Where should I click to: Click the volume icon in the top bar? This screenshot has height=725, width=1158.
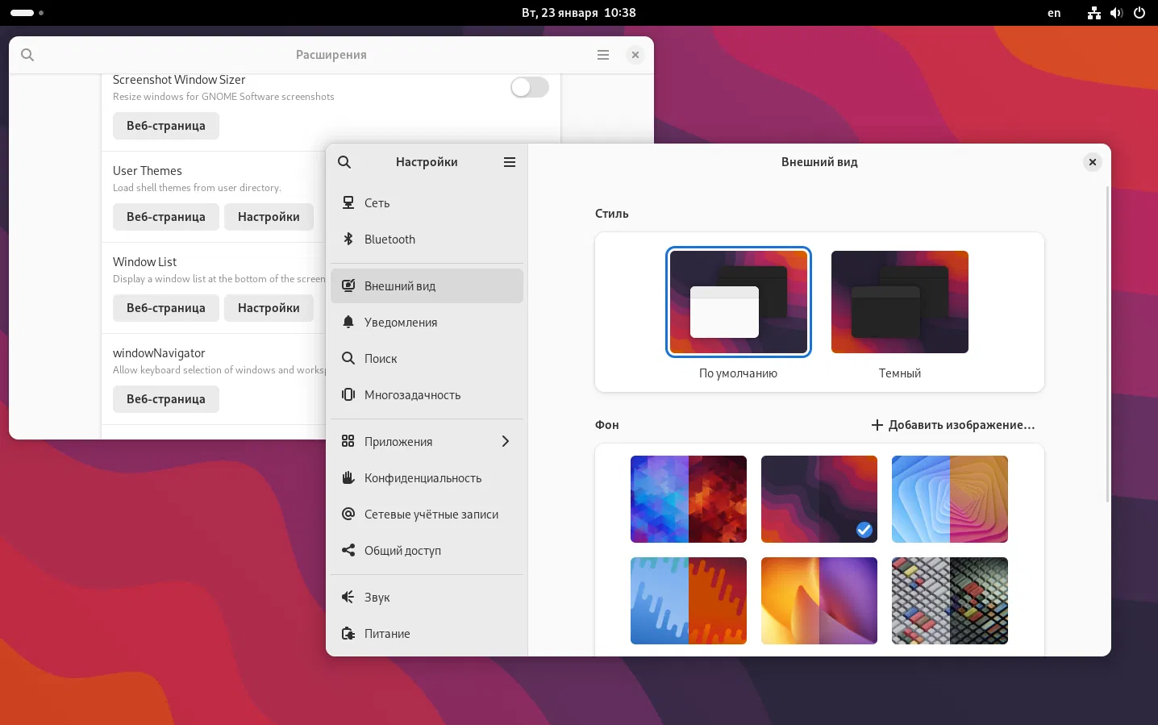click(x=1117, y=13)
